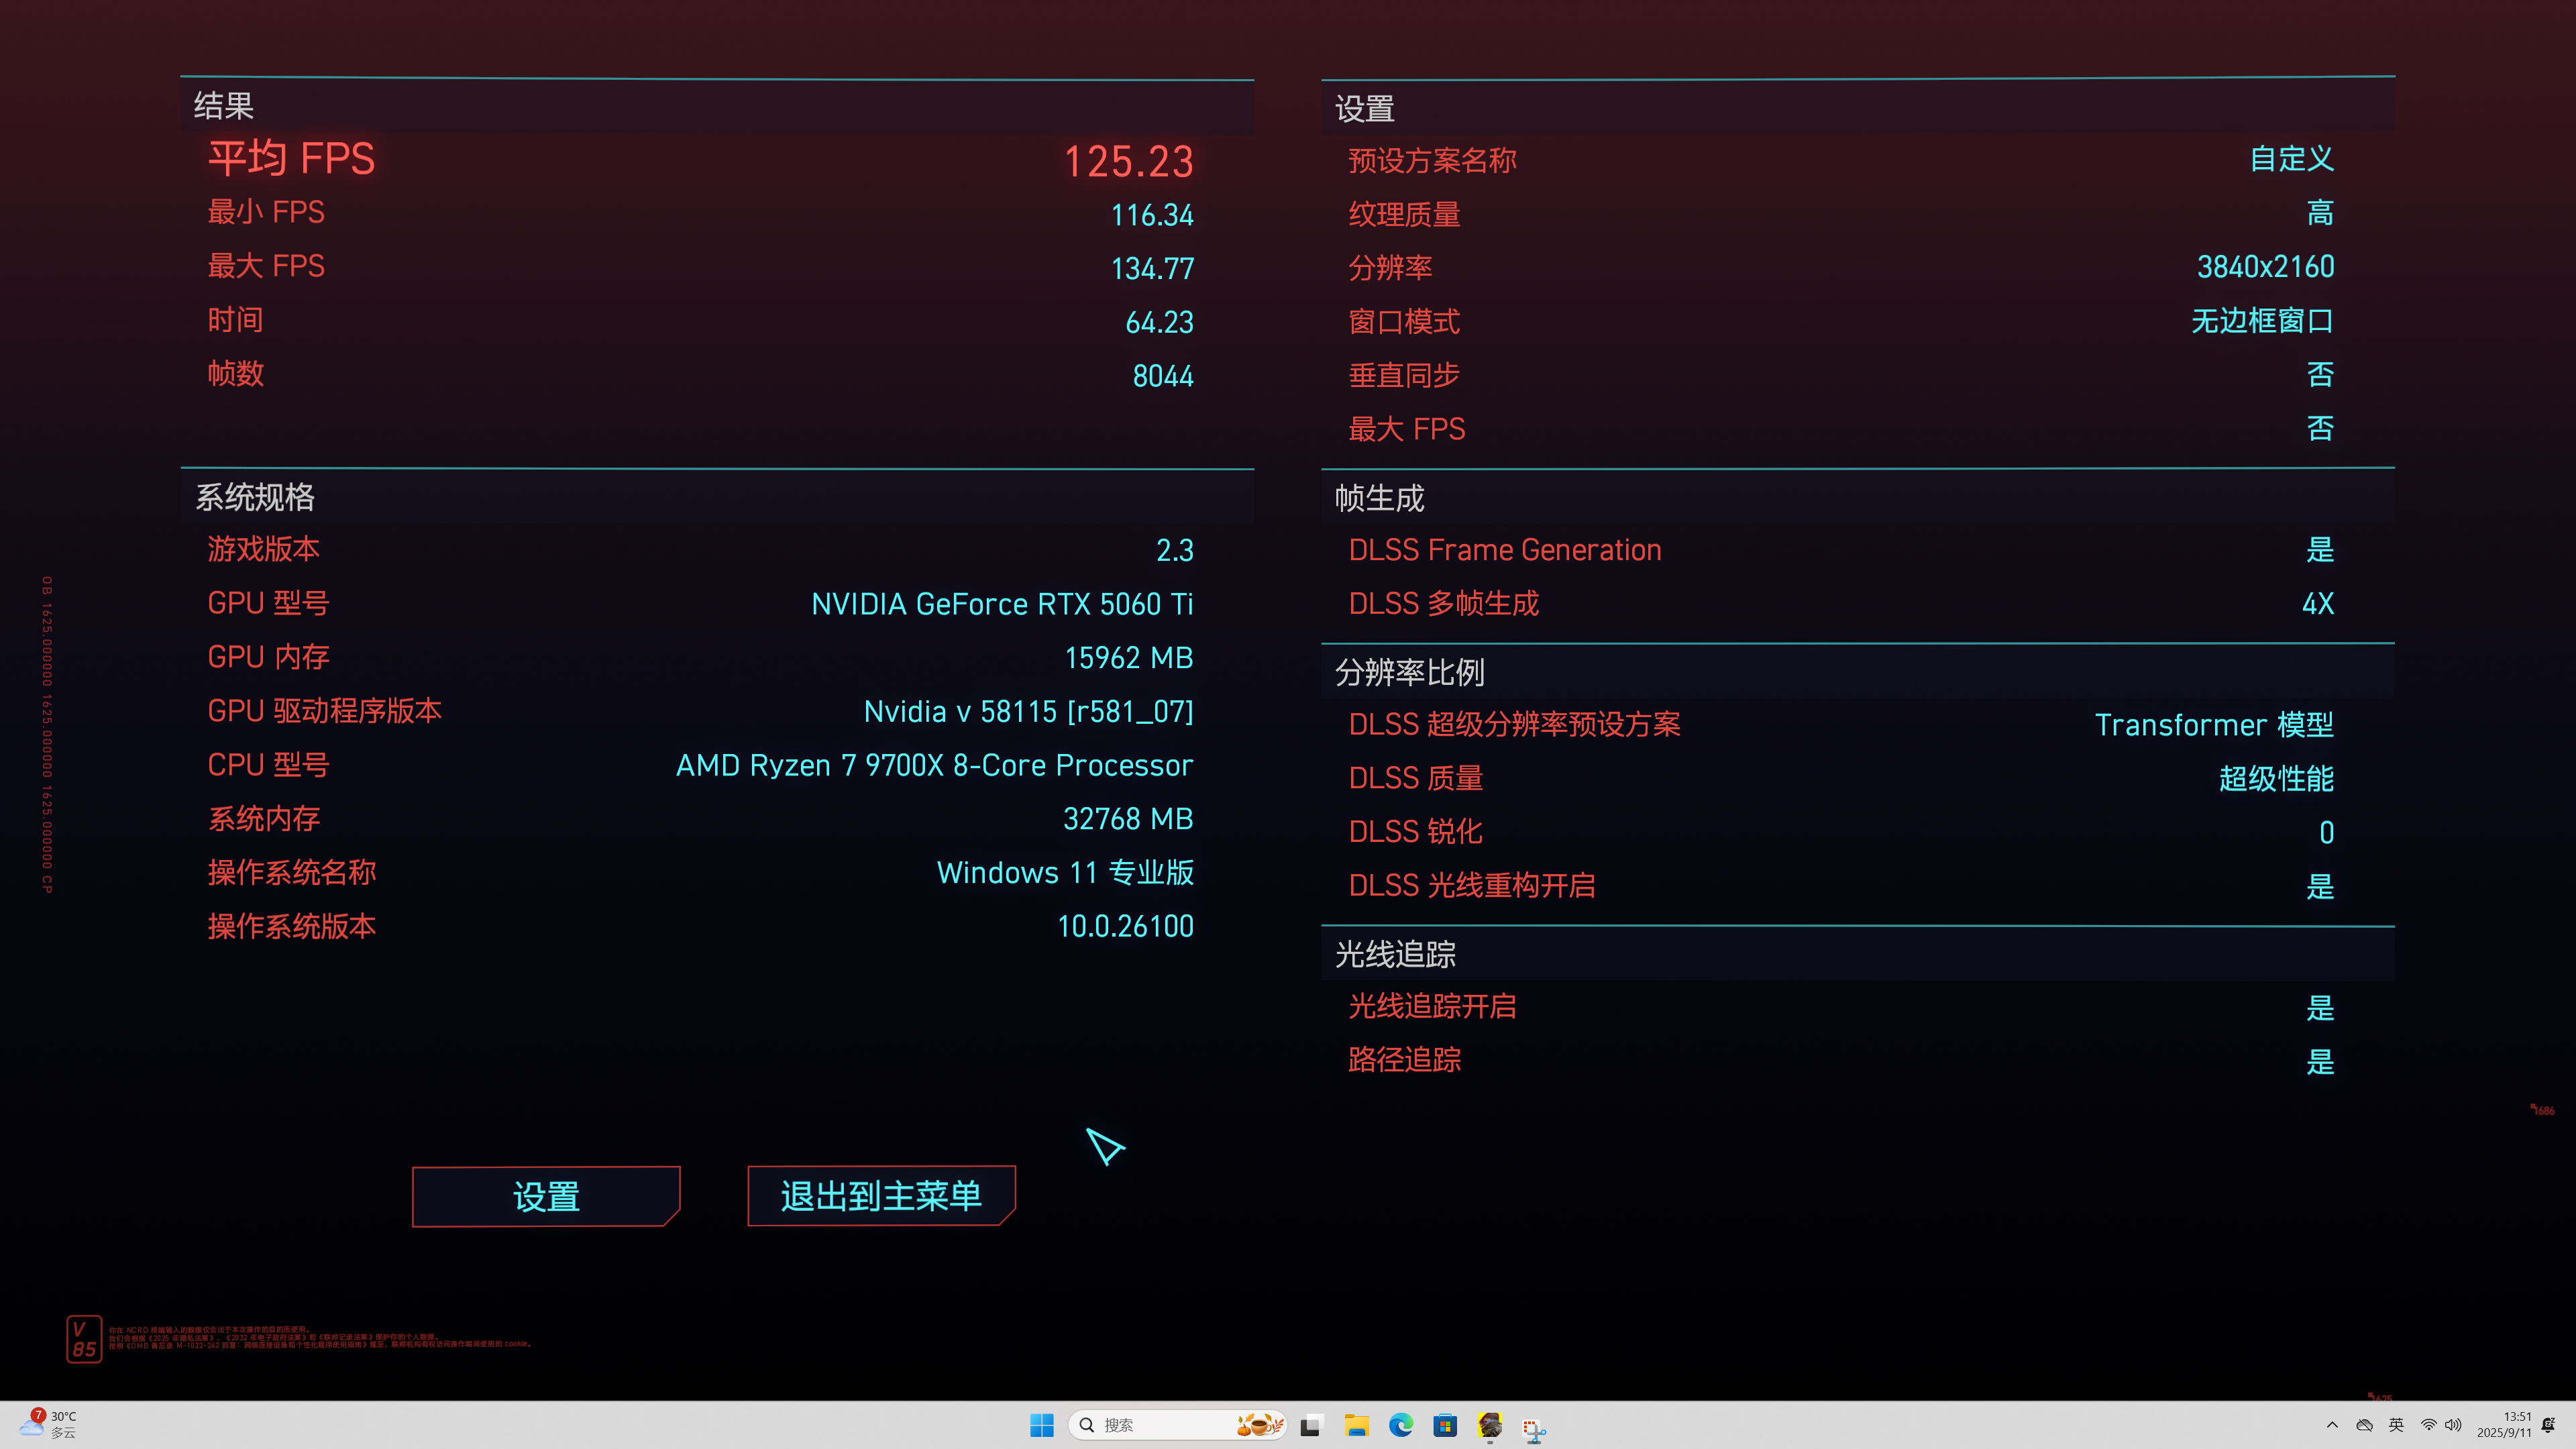Launch Microsoft Edge from taskbar
This screenshot has width=2576, height=1449.
(x=1400, y=1425)
